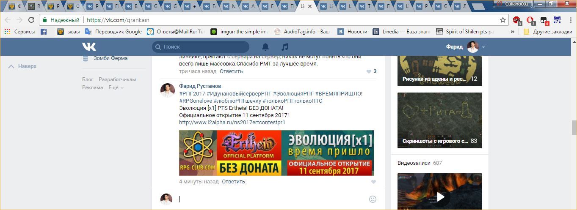The height and width of the screenshot is (210, 577).
Task: Open the notifications bell
Action: 265,47
